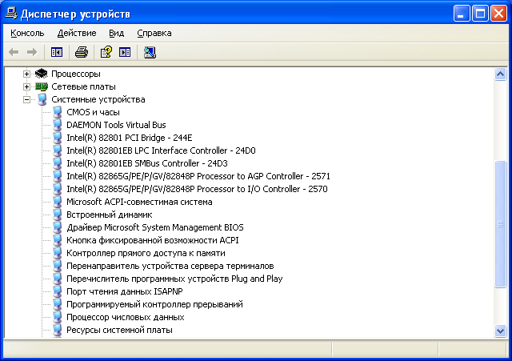Select Кнопка фиксированной возможности ACPI
Viewport: 512px width, 361px height.
tap(153, 240)
